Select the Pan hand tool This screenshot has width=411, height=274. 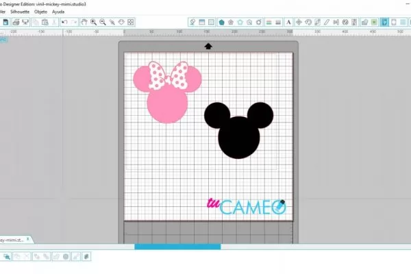pyautogui.click(x=84, y=22)
